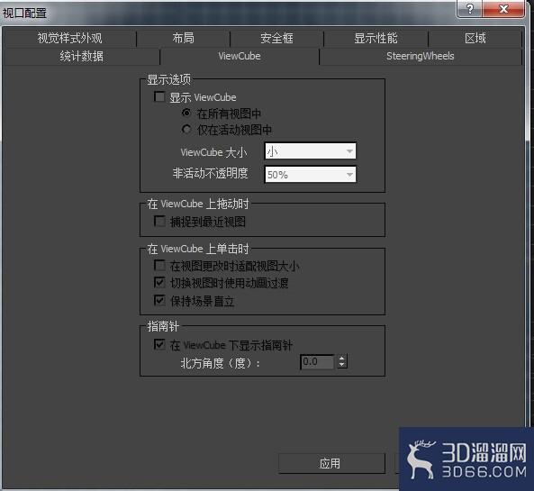This screenshot has width=534, height=491.
Task: Select the ViewCube tab
Action: 240,56
